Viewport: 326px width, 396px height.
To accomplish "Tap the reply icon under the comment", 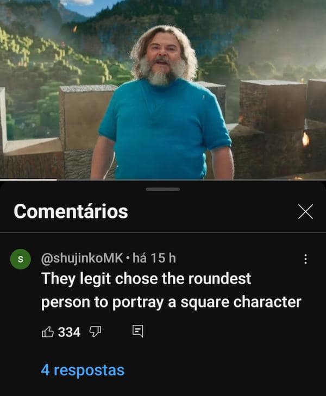I will [x=138, y=331].
